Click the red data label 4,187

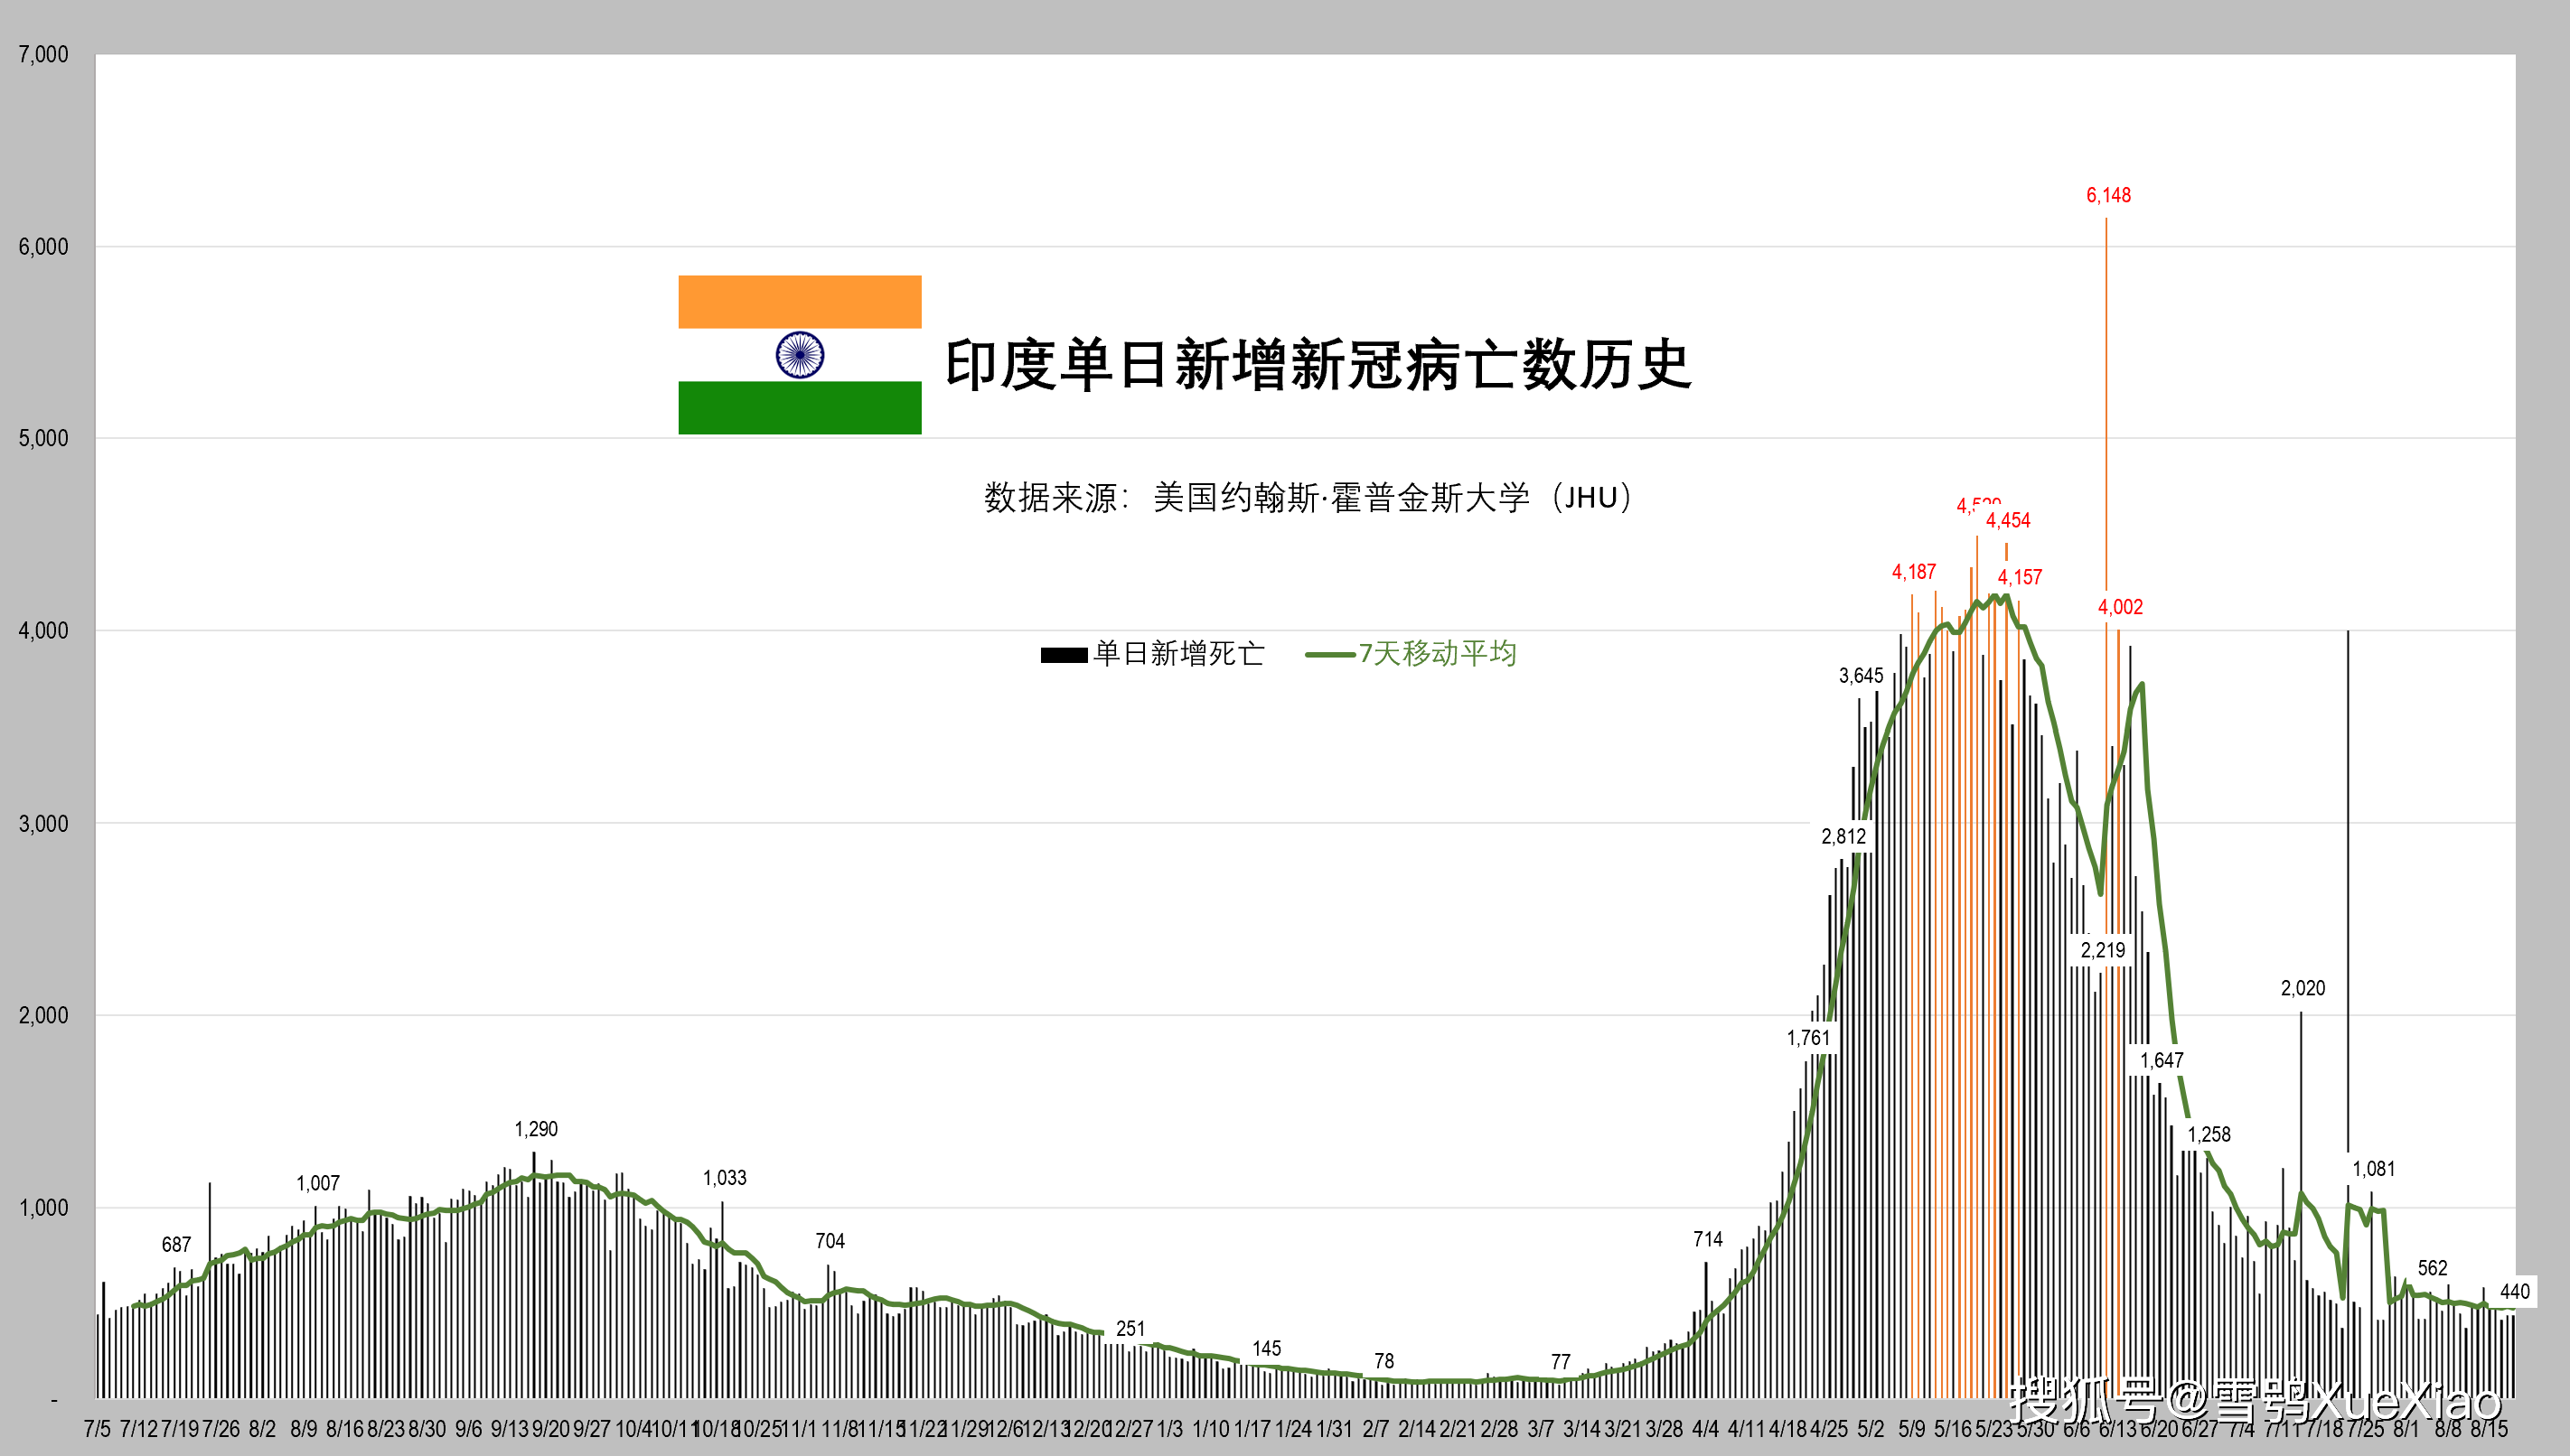point(1914,572)
